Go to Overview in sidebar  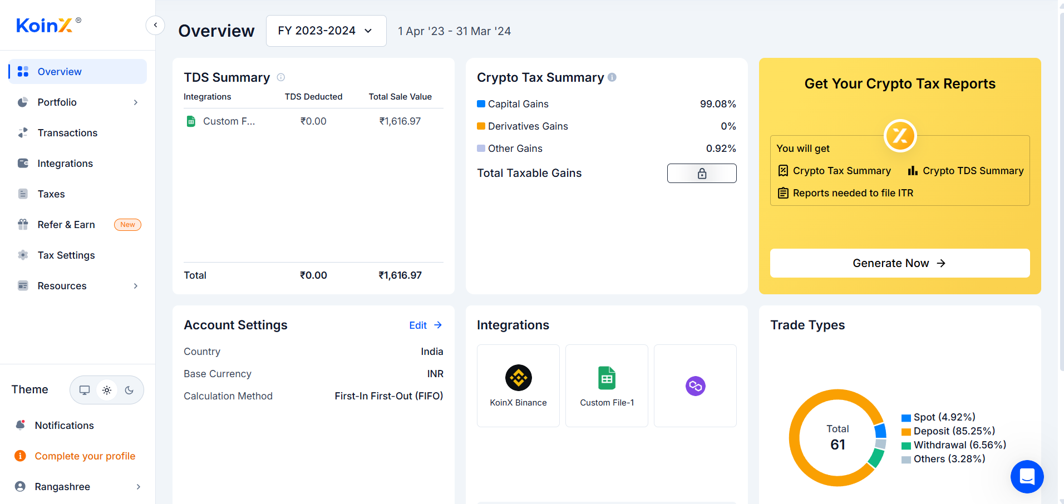pyautogui.click(x=78, y=71)
